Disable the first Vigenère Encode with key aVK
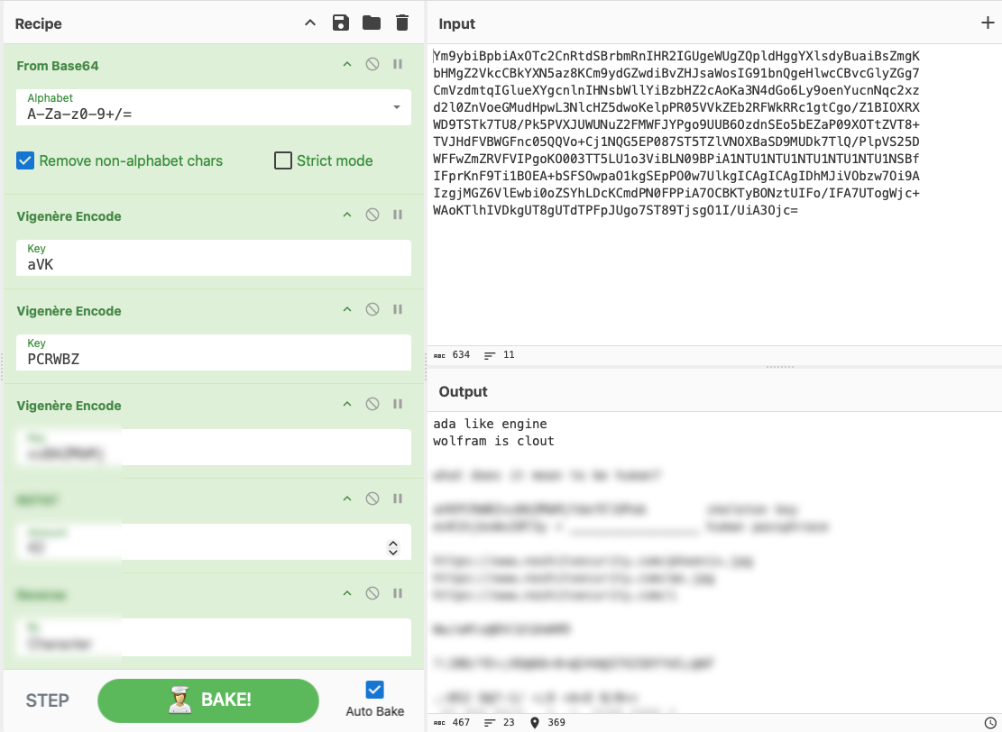 tap(372, 215)
